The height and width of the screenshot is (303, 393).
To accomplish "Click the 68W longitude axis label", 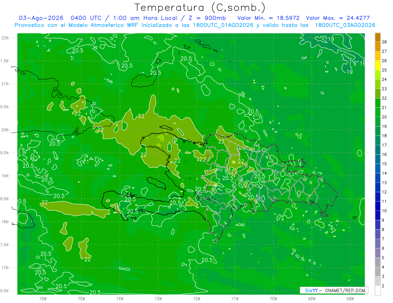I will tap(350, 298).
